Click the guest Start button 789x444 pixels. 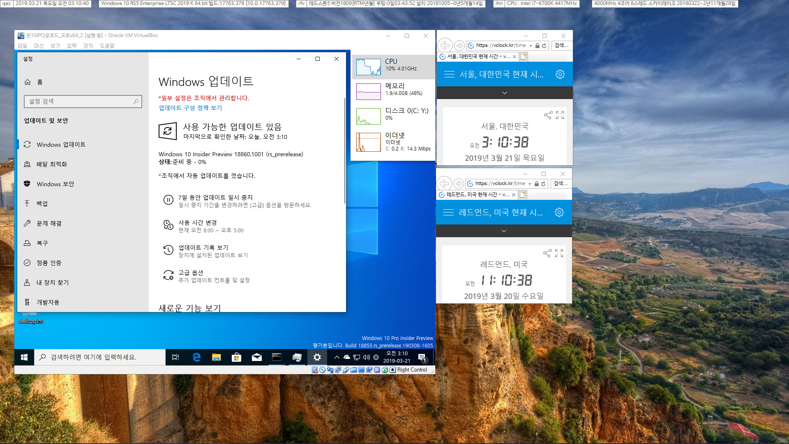(x=24, y=357)
